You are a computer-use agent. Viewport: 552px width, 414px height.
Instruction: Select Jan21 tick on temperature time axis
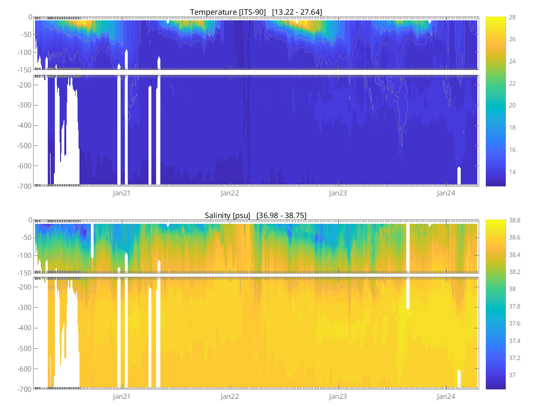tap(122, 193)
